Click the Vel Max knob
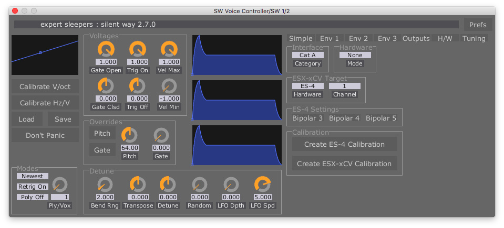Screen dimensions: 504x228 point(169,49)
